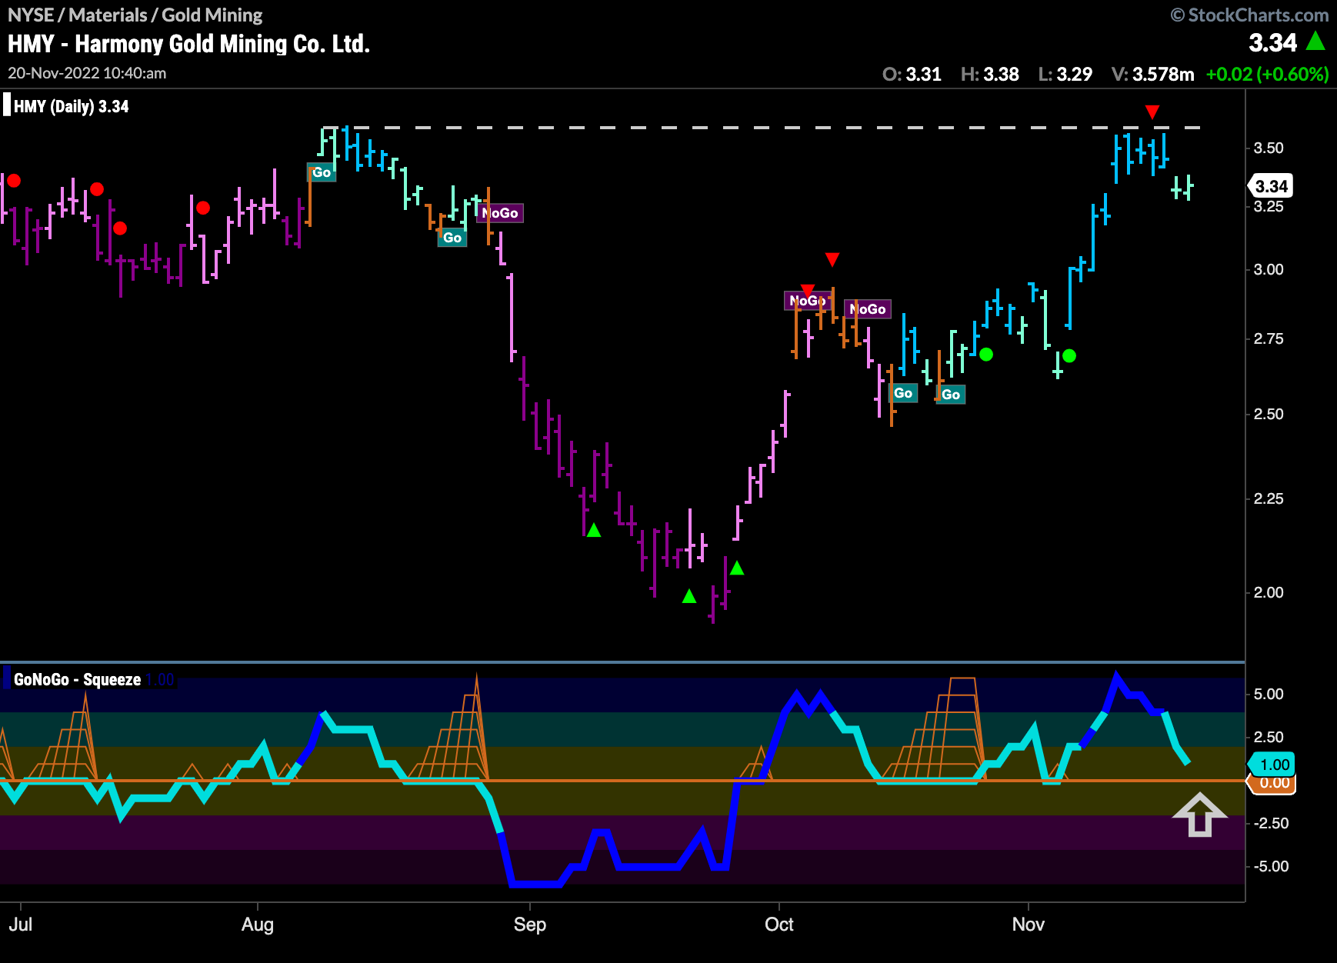Click the Go label at the August peak
Screen dimensions: 1337x963
322,172
